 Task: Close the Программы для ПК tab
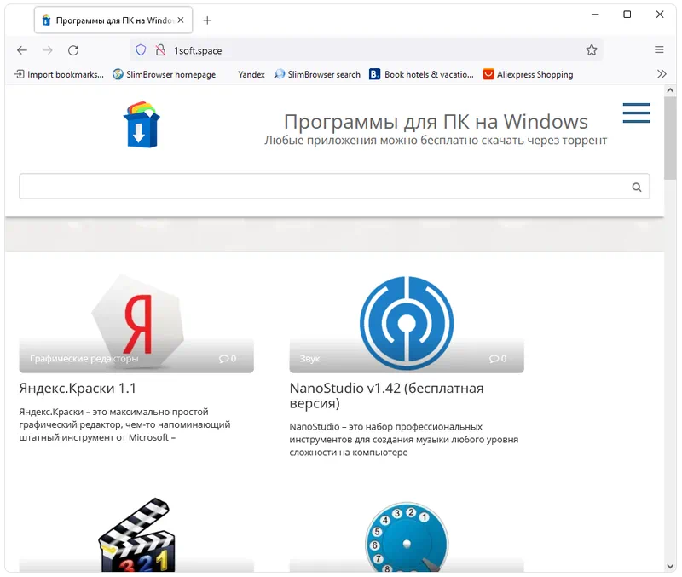point(181,20)
